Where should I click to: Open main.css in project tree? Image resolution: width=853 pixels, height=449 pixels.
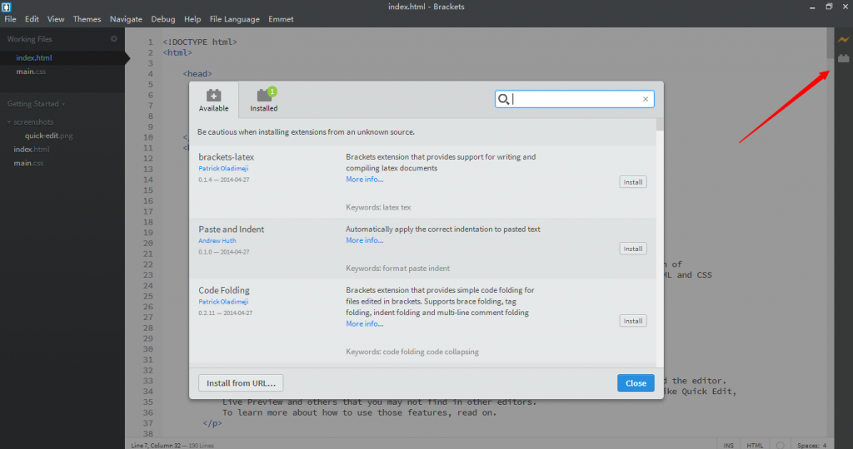(x=29, y=163)
